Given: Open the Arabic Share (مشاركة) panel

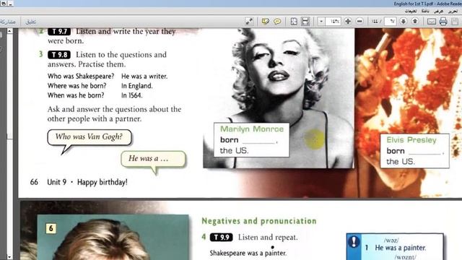Looking at the screenshot, I should (8, 22).
